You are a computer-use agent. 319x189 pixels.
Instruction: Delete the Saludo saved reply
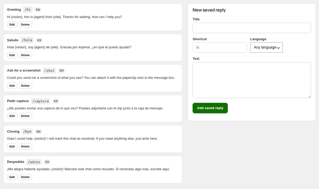point(25,55)
